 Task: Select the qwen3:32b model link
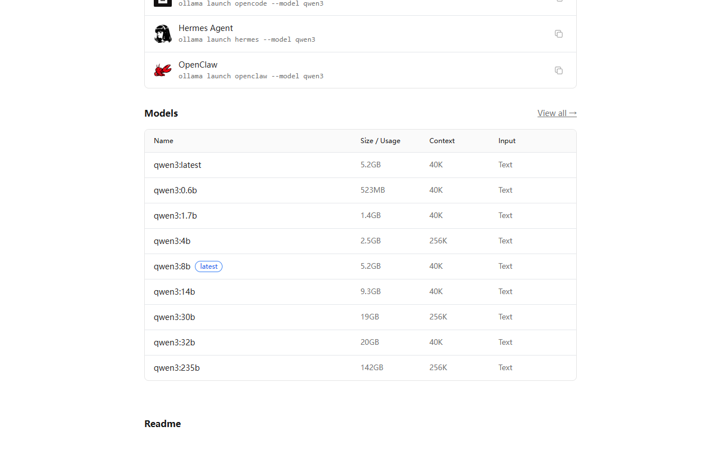(174, 343)
